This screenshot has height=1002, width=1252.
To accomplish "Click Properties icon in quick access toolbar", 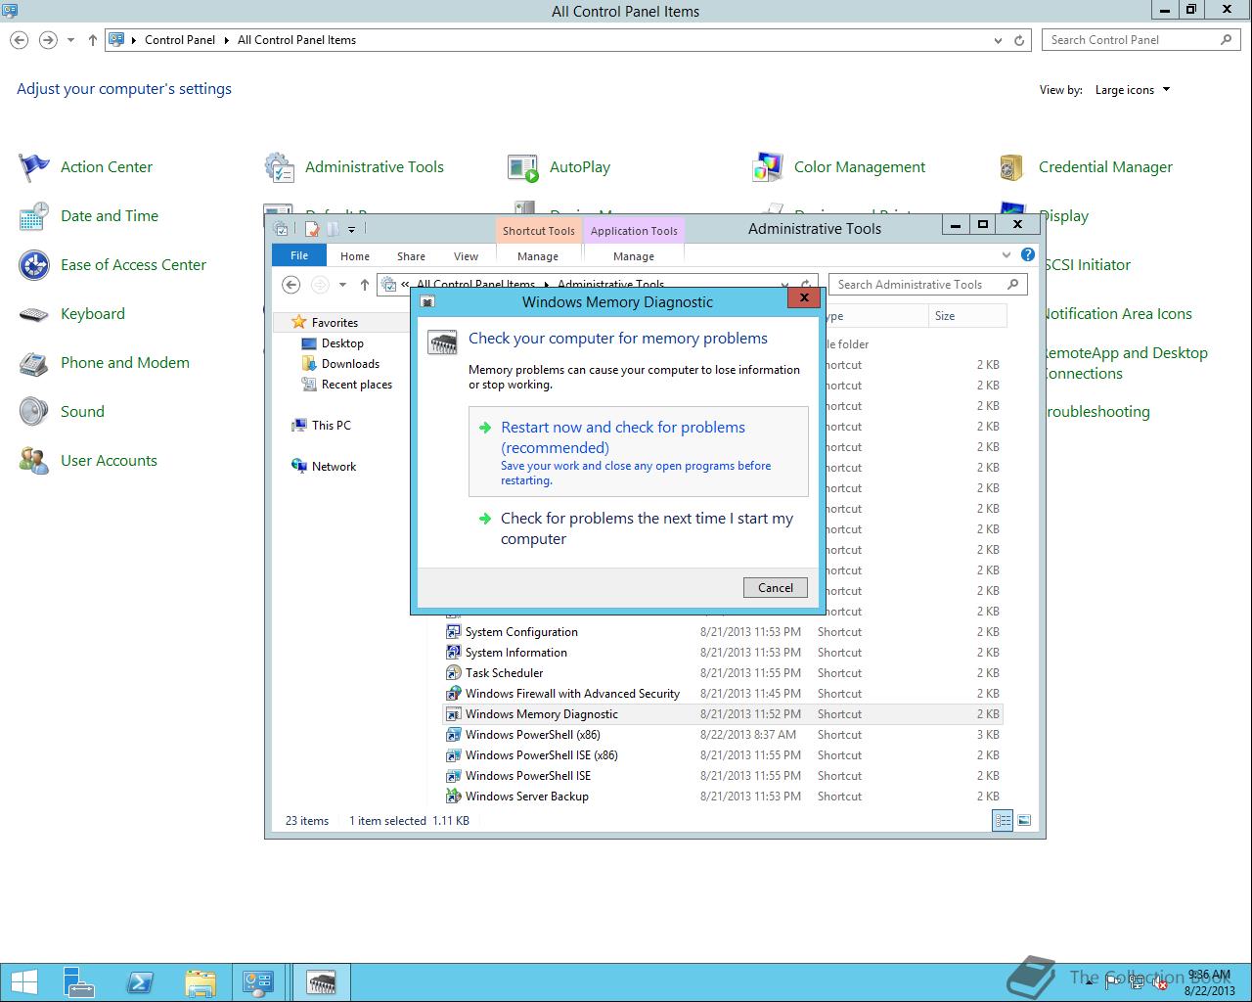I will 312,229.
